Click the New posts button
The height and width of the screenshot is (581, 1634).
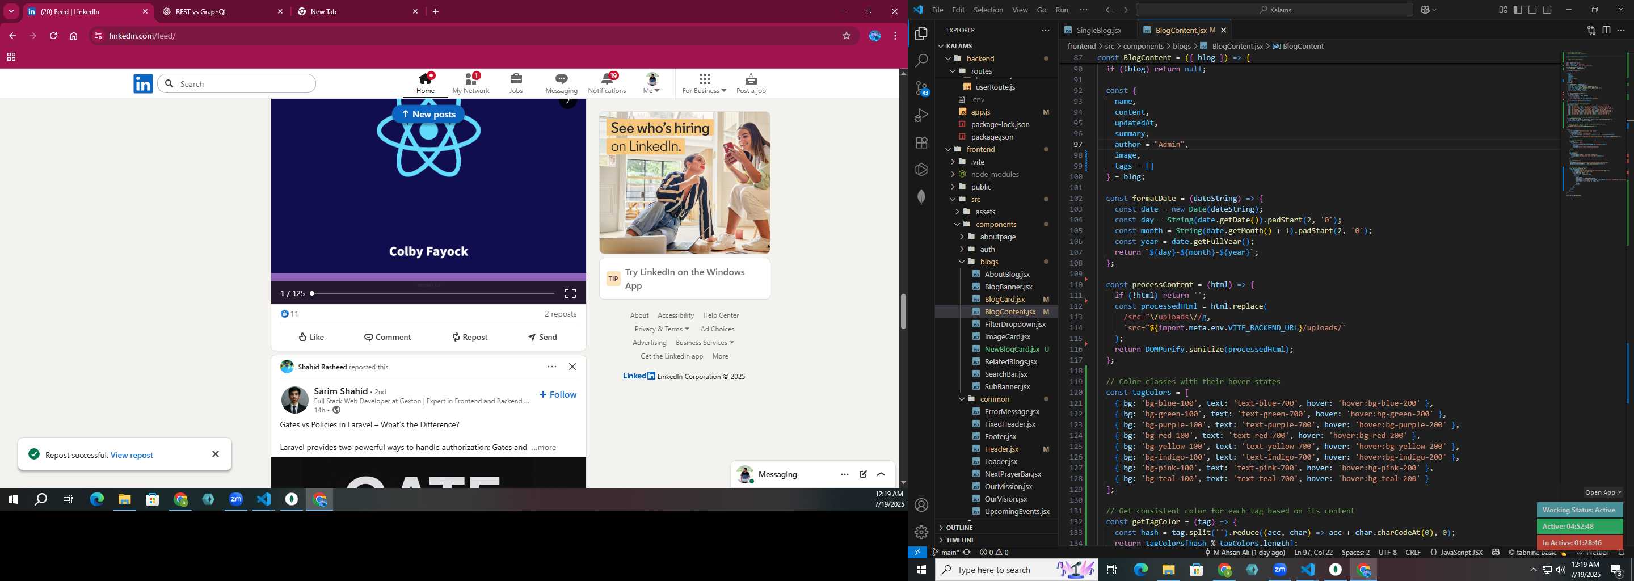click(428, 114)
